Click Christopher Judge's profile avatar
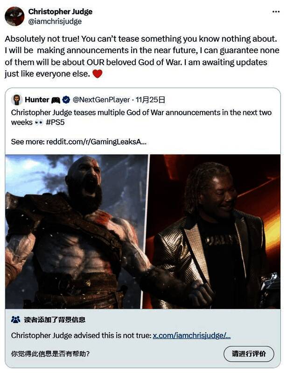Image resolution: width=287 pixels, height=373 pixels. coord(14,16)
